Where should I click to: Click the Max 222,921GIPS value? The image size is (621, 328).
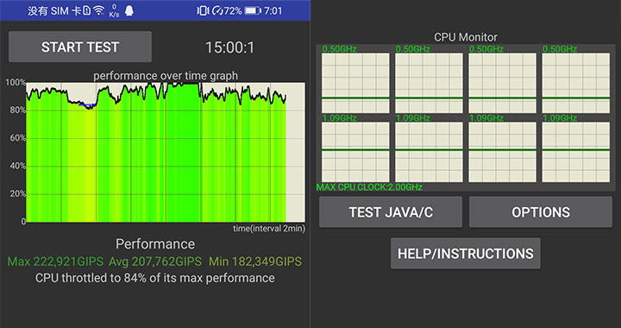point(55,262)
